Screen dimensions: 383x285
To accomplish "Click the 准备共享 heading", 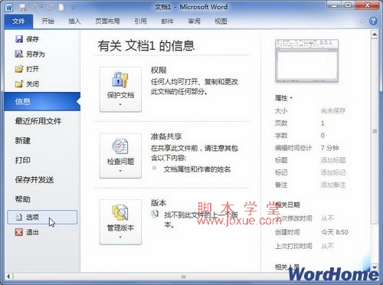I will tap(166, 136).
